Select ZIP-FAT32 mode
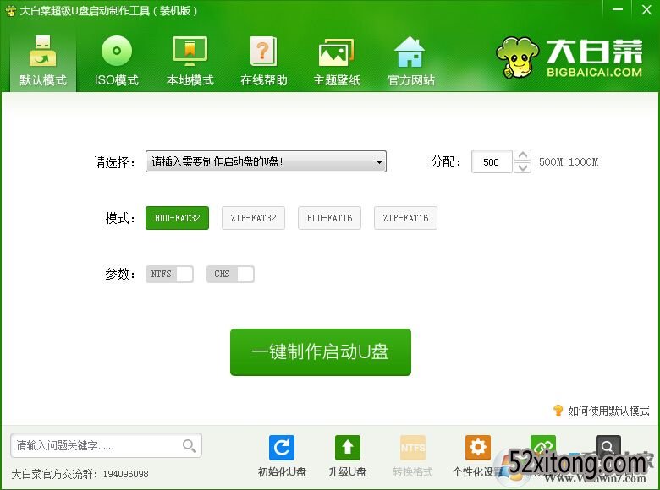The height and width of the screenshot is (490, 660). (253, 218)
